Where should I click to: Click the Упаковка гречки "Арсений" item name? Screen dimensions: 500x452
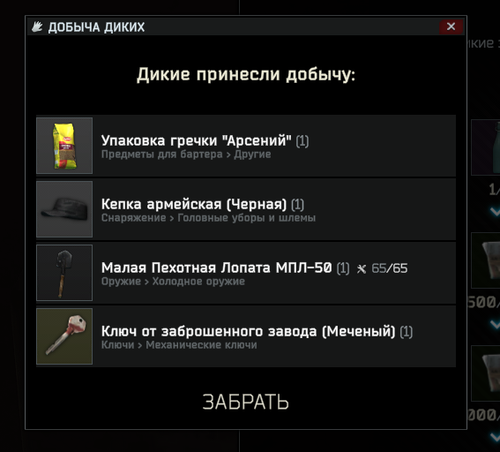click(x=196, y=140)
